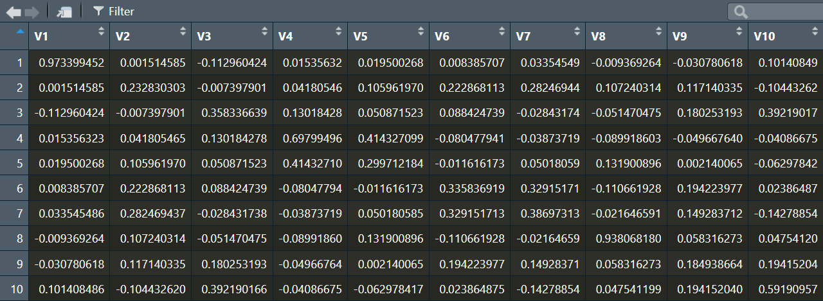Click the Filter funnel button
823x301 pixels.
click(113, 12)
